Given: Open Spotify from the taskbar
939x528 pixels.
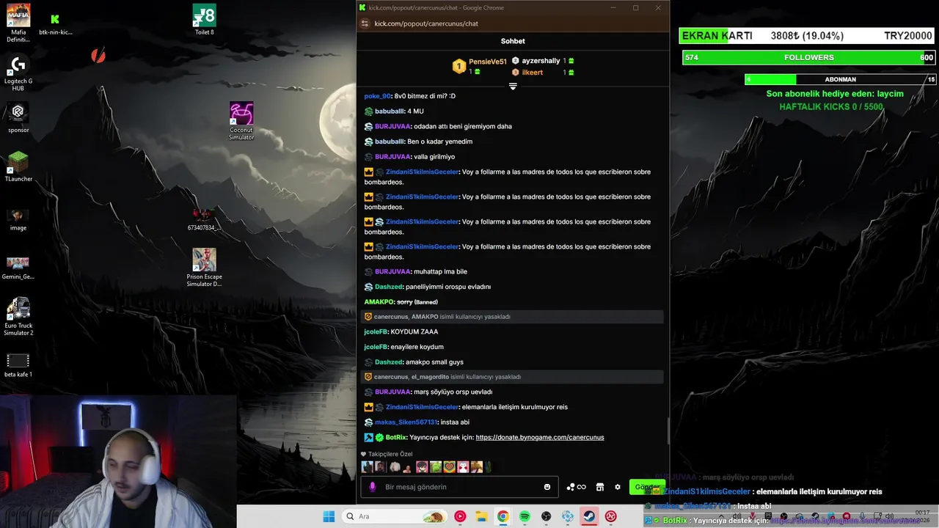Looking at the screenshot, I should 525,516.
